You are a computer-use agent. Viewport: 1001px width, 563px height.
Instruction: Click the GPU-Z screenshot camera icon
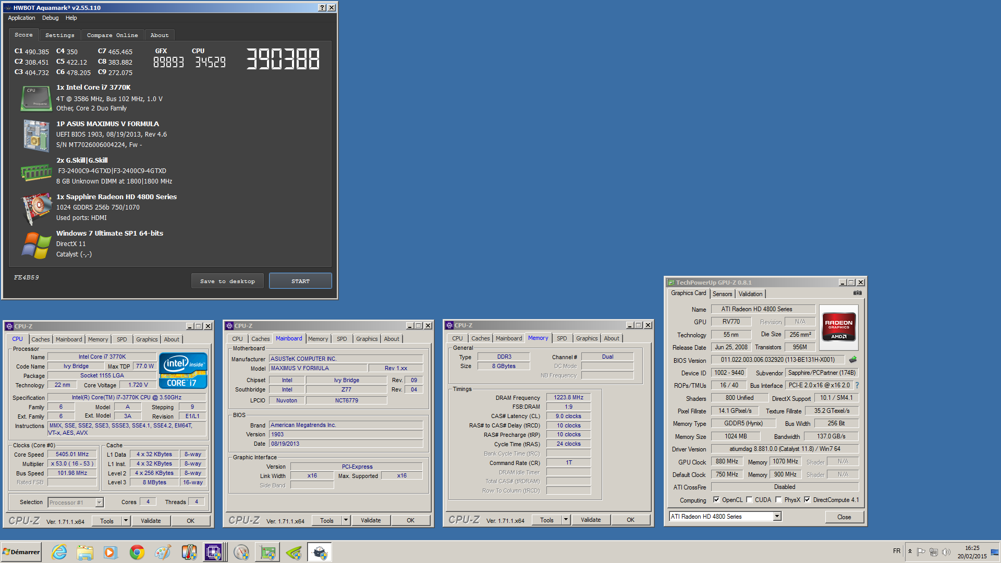point(857,293)
